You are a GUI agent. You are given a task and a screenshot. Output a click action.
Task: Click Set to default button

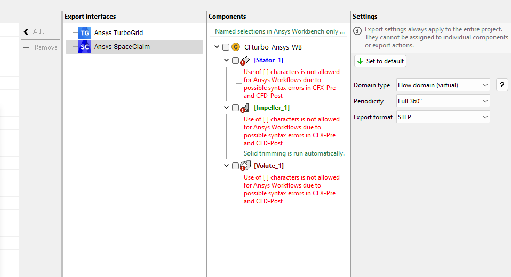tap(380, 61)
